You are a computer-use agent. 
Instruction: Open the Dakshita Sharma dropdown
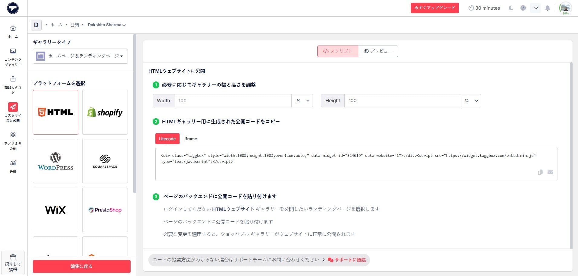click(107, 25)
